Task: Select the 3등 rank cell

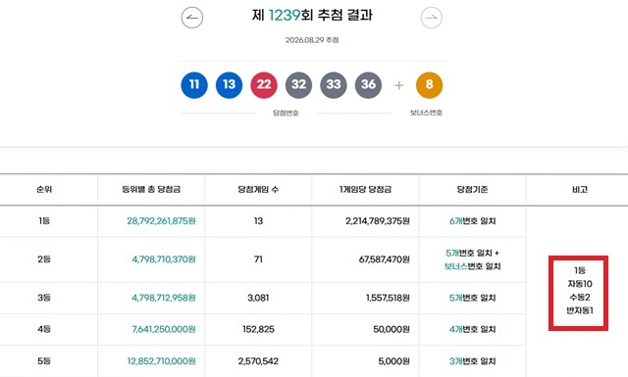Action: pos(44,298)
